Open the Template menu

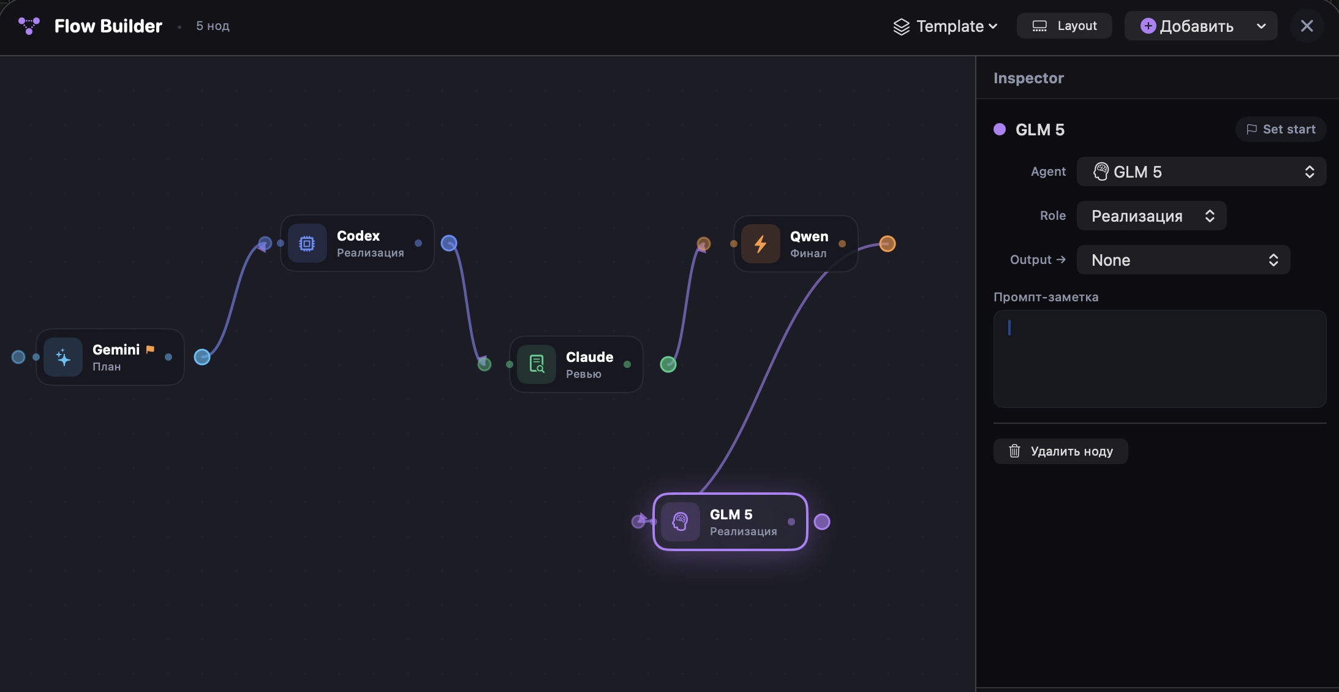(949, 26)
